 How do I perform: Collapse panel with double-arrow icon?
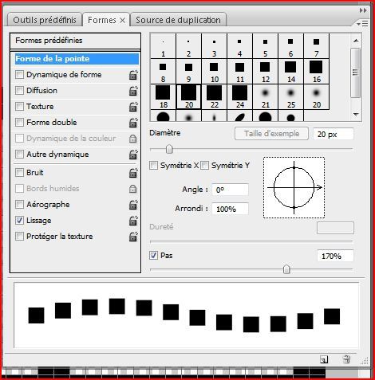pyautogui.click(x=363, y=10)
